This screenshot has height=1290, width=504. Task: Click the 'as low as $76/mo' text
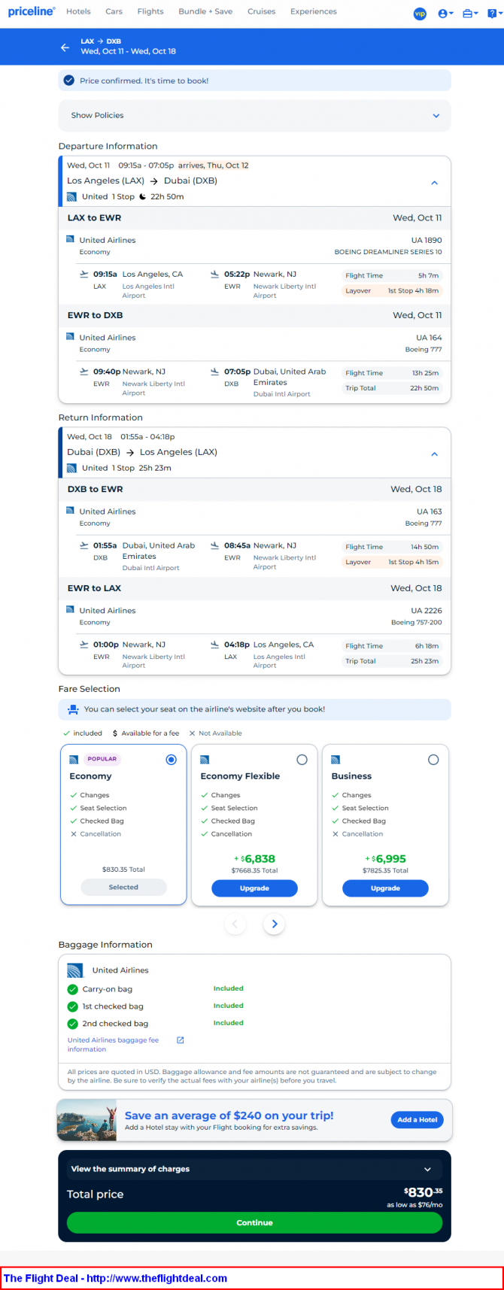[414, 1205]
